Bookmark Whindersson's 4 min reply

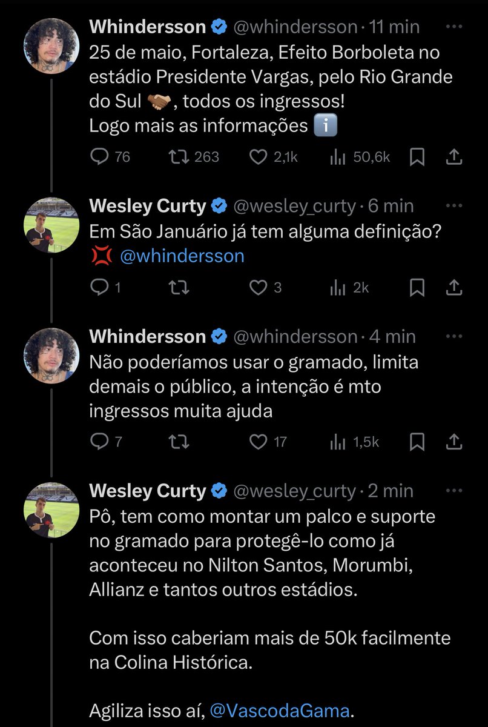pos(417,442)
